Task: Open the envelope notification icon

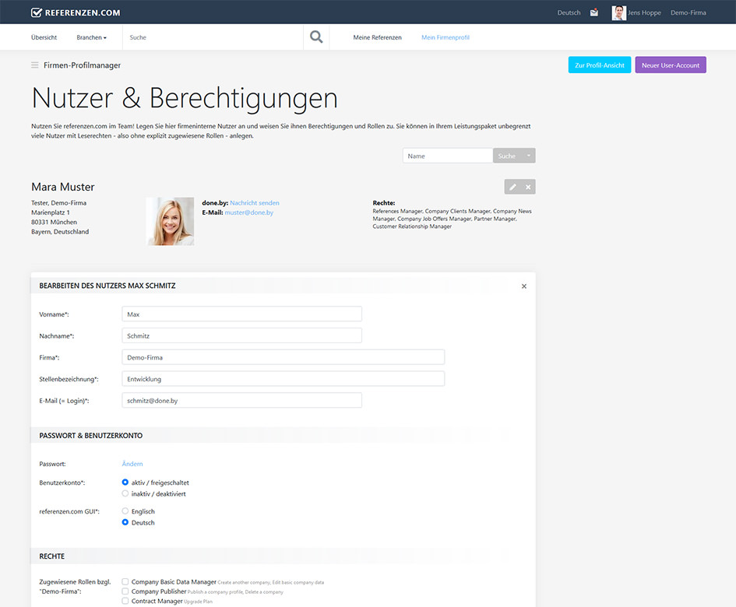Action: coord(593,12)
